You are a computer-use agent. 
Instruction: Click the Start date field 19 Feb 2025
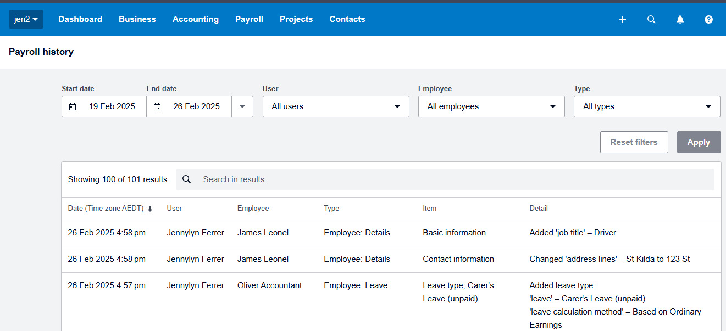pos(112,106)
